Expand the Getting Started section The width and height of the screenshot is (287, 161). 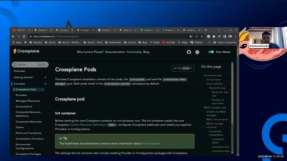pyautogui.click(x=45, y=77)
